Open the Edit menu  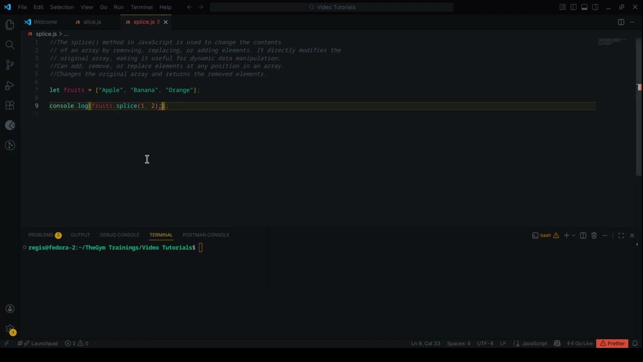point(38,7)
